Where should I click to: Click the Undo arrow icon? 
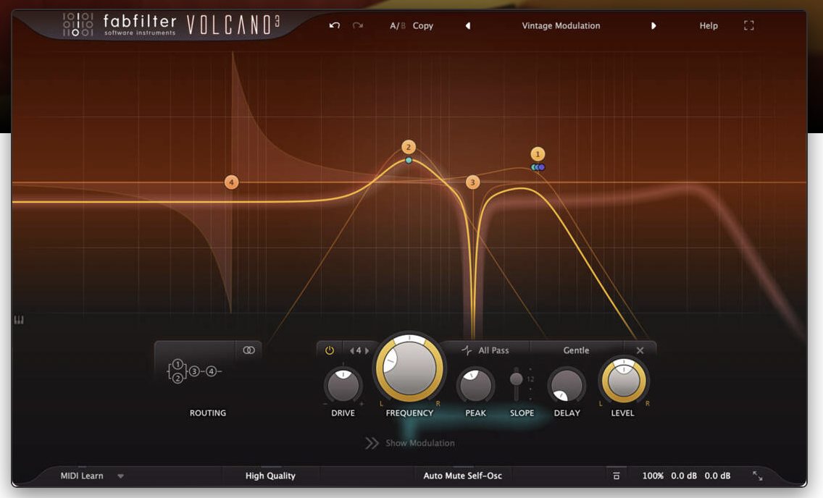(335, 25)
